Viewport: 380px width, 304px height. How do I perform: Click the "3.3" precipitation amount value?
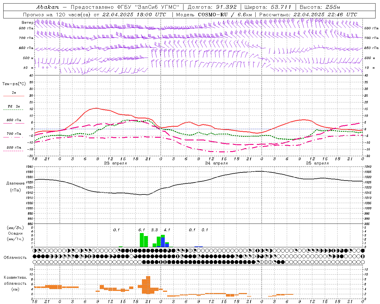154,230
